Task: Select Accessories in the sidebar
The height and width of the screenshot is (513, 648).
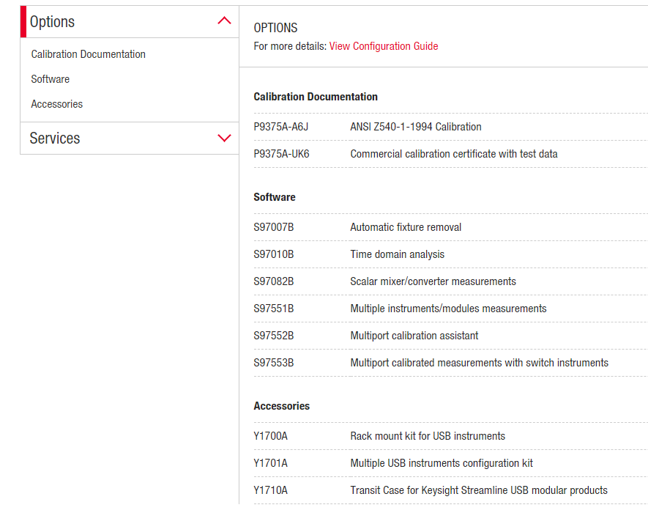Action: (57, 104)
